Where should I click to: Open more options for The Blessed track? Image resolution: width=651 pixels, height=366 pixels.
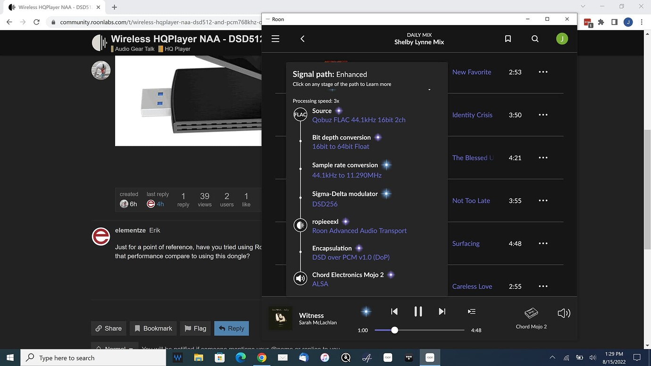tap(543, 158)
